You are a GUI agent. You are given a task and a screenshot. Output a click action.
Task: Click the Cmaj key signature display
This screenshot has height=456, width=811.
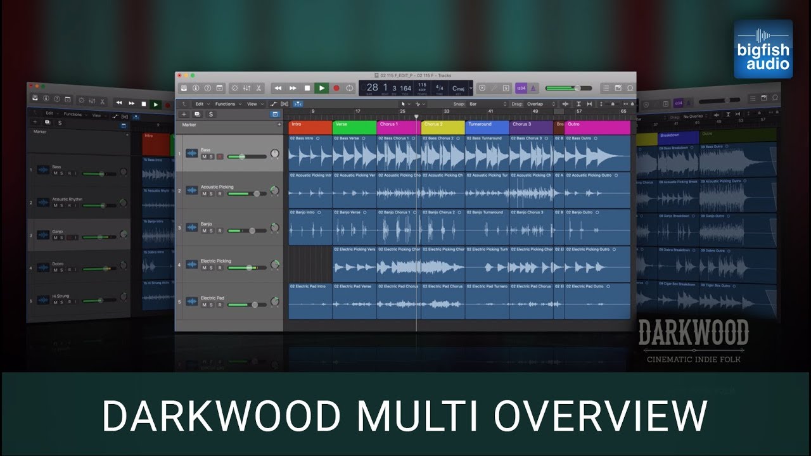(x=458, y=88)
